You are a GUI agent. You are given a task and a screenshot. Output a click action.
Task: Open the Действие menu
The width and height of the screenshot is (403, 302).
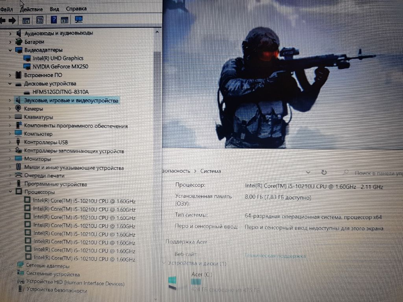tap(31, 9)
